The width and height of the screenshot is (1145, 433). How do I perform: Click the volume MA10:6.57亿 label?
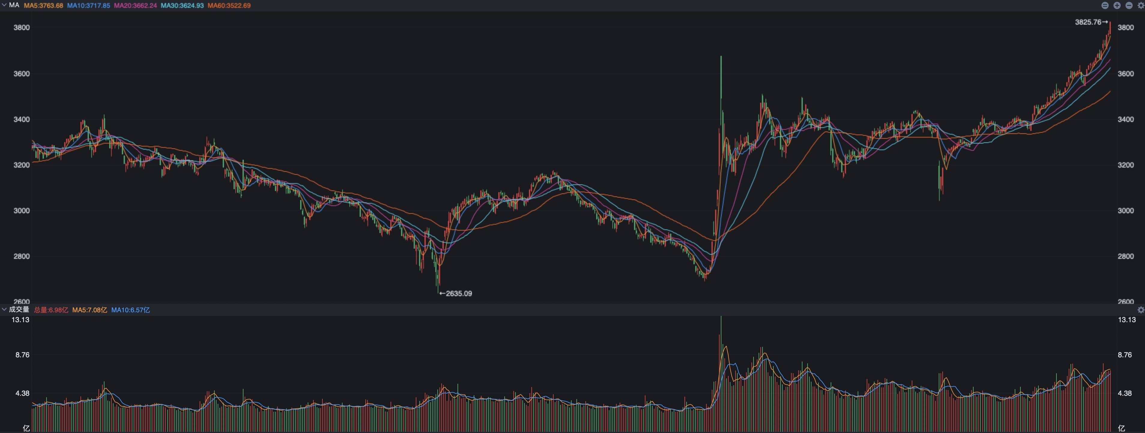[130, 310]
